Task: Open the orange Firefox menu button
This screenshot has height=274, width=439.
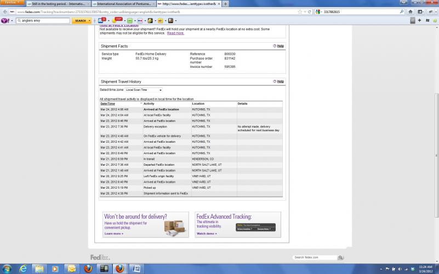Action: (12, 2)
